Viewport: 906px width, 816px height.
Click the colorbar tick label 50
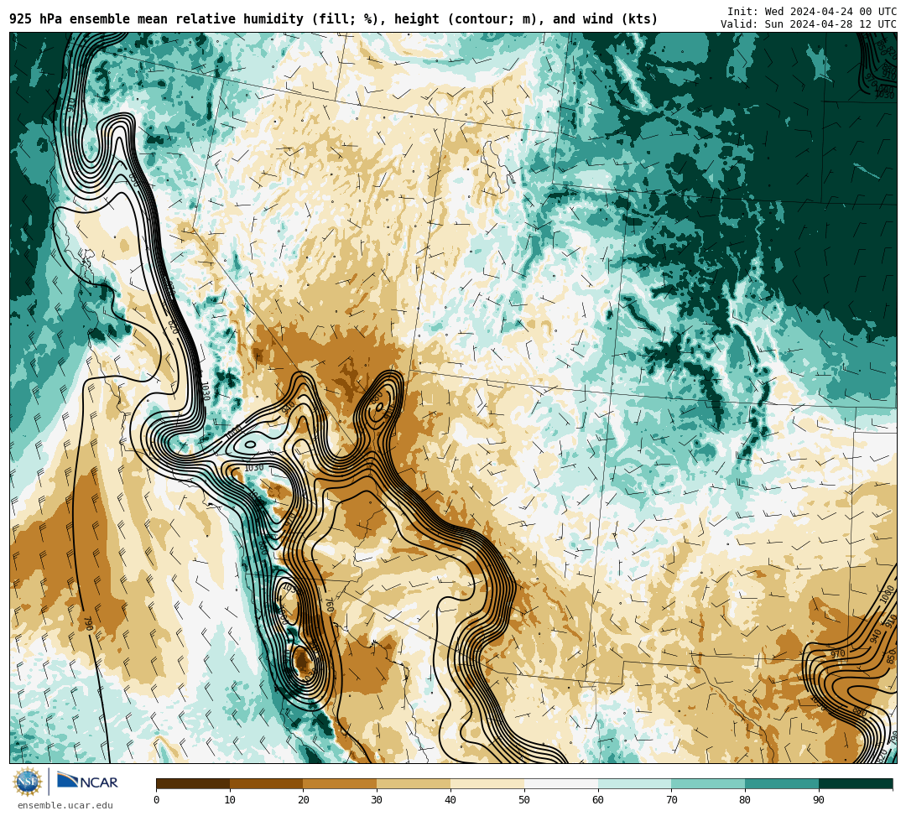click(524, 800)
